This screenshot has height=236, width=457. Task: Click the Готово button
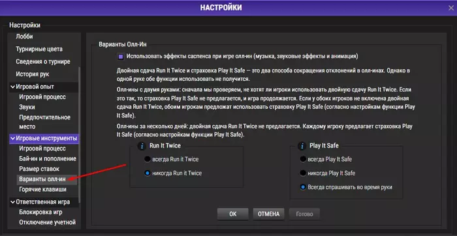tap(304, 214)
